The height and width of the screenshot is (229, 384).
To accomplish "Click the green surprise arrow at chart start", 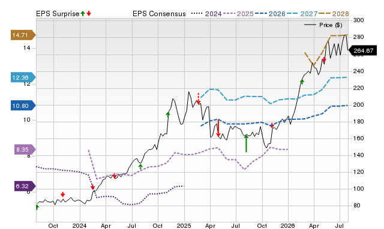I will click(x=37, y=207).
